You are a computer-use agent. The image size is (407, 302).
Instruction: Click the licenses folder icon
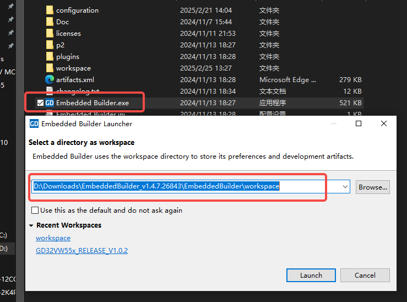50,34
